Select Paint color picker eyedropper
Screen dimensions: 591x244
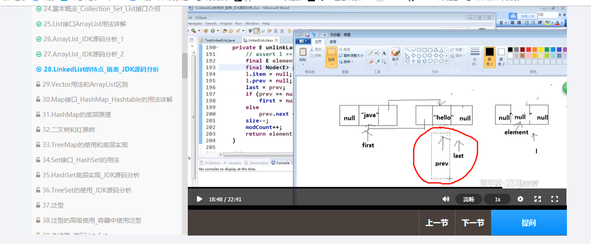(x=378, y=62)
